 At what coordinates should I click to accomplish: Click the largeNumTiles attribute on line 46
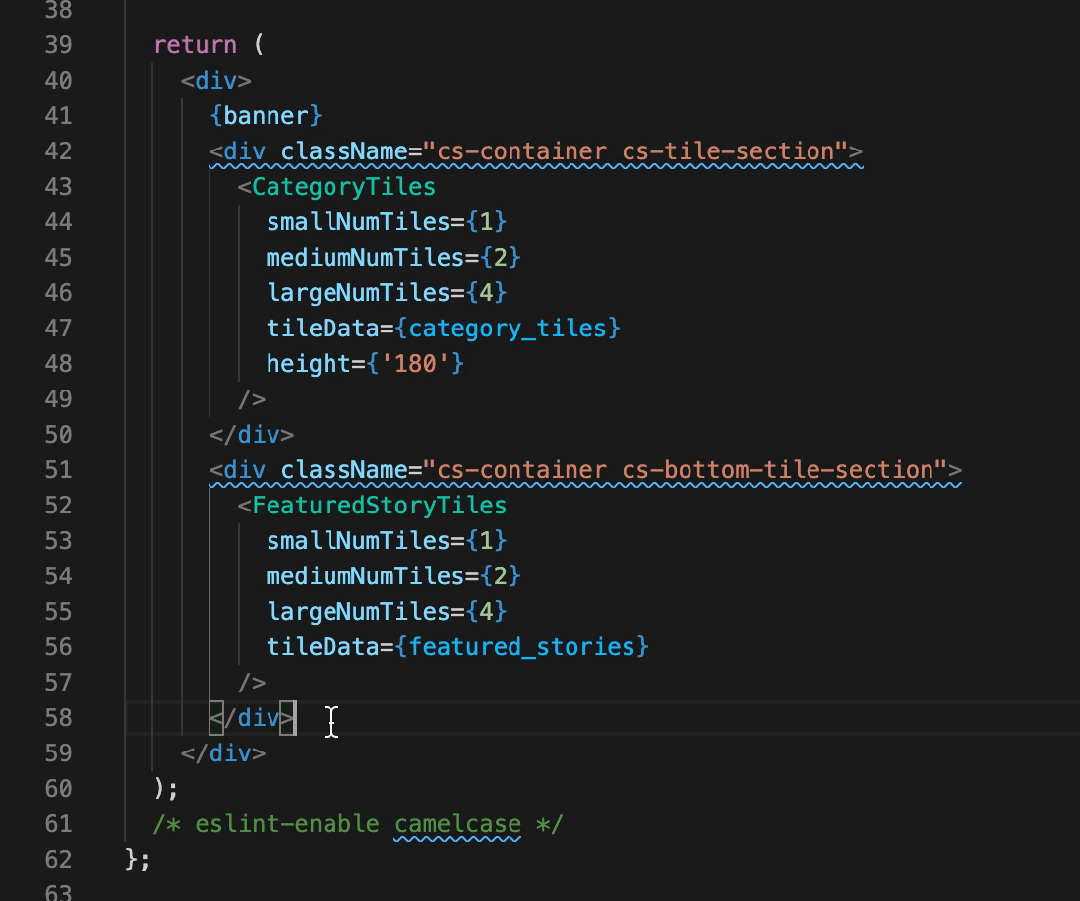click(x=357, y=293)
